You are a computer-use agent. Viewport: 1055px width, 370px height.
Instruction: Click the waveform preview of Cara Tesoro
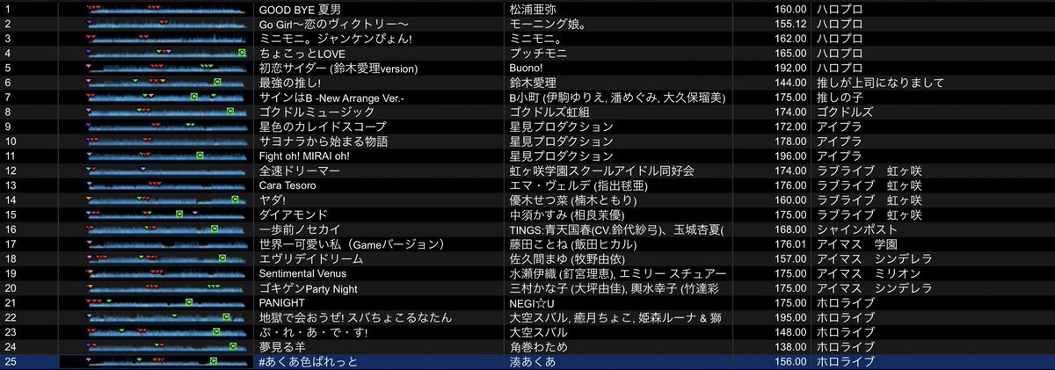[x=165, y=185]
